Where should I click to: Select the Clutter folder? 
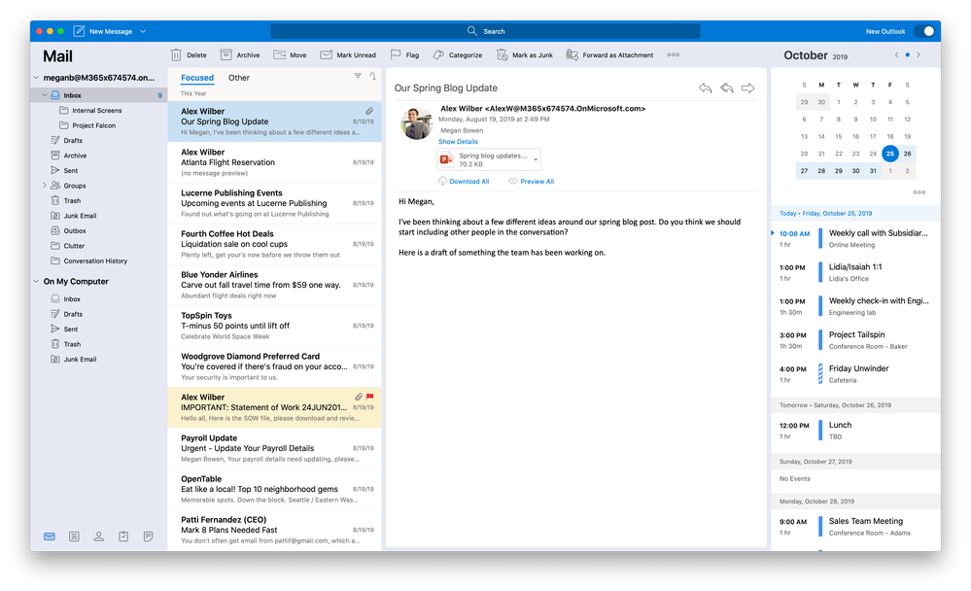[99, 246]
